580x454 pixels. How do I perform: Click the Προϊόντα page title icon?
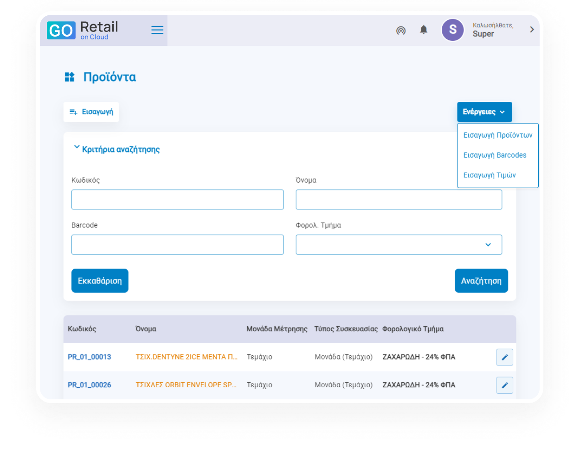pos(70,77)
